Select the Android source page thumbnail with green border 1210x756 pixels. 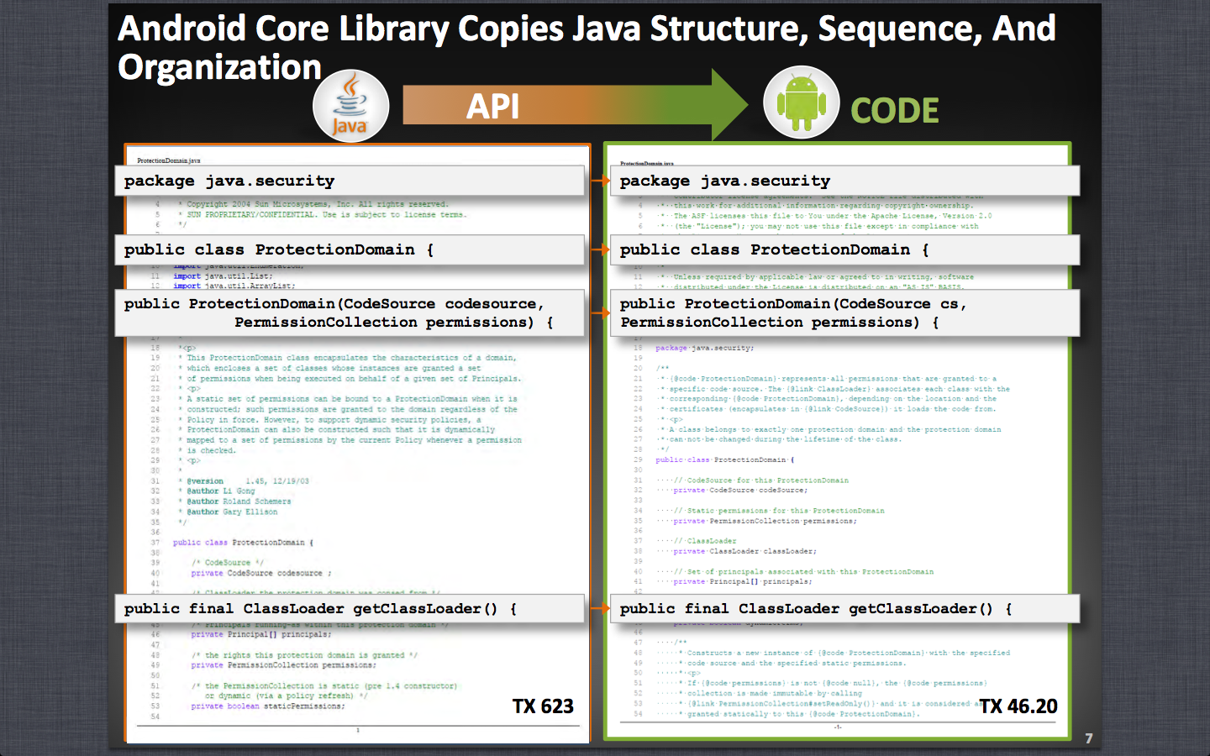point(838,442)
